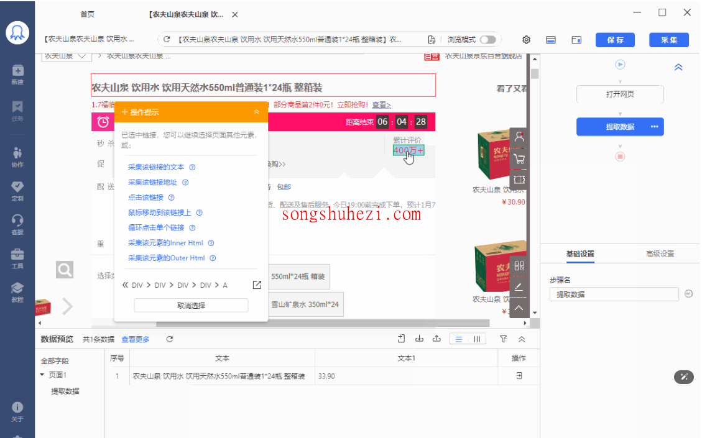The width and height of the screenshot is (702, 438).
Task: Click the help icon beside 采集该链接的文本
Action: [x=192, y=167]
